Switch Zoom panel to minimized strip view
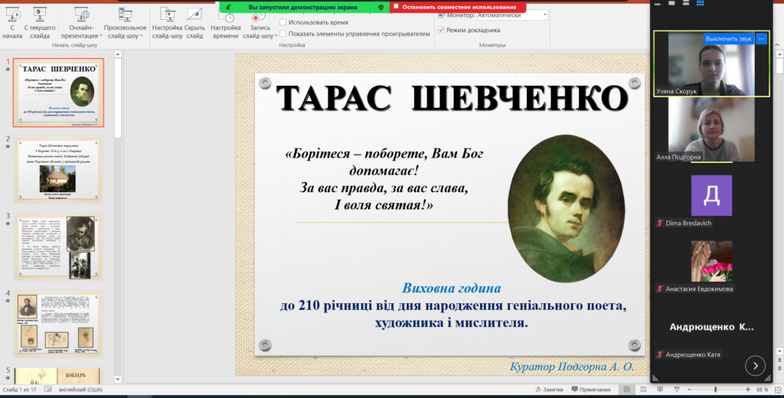 [x=658, y=4]
